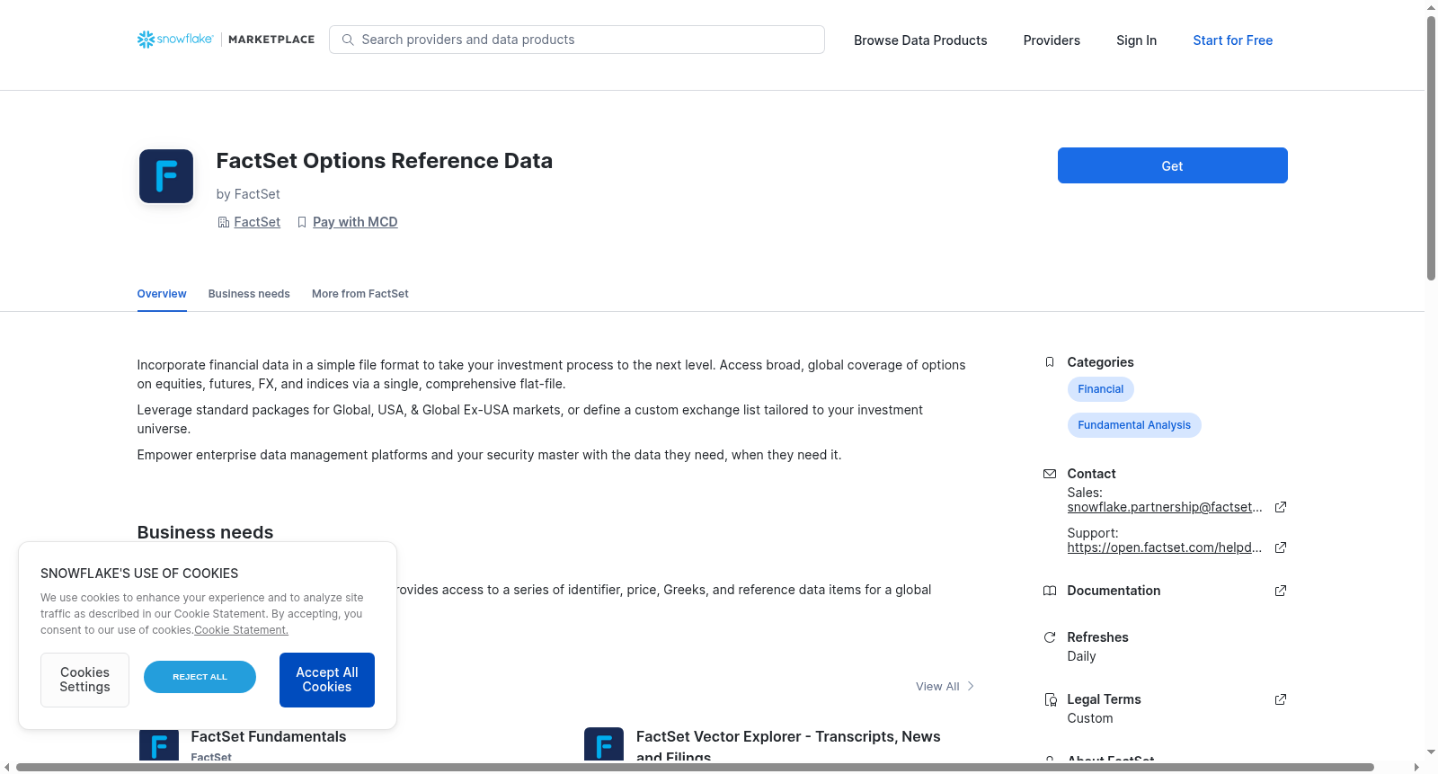Image resolution: width=1438 pixels, height=774 pixels.
Task: Click the 'Daily' refresh value text
Action: [1081, 656]
